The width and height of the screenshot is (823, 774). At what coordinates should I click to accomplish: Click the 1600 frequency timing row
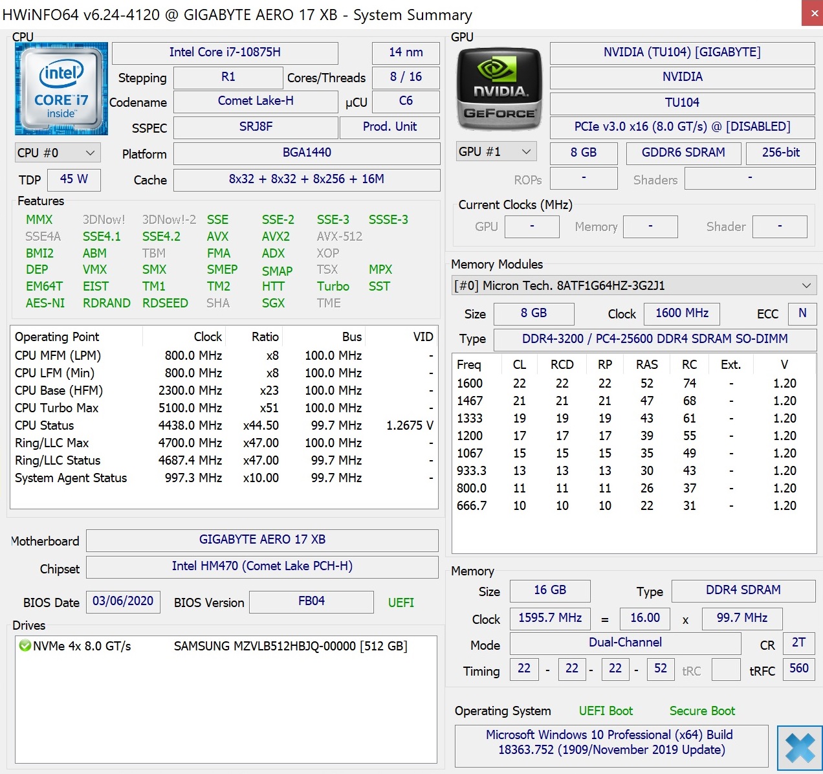tap(633, 384)
